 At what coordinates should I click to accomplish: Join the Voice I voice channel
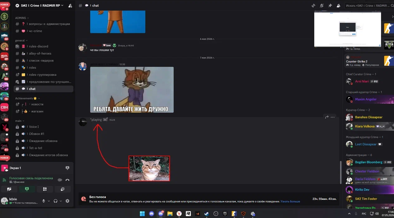coord(44,127)
